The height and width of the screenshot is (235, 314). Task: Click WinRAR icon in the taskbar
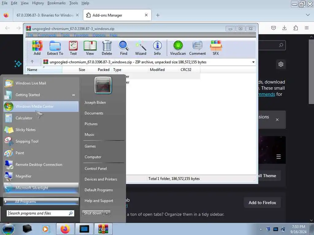pyautogui.click(x=103, y=229)
